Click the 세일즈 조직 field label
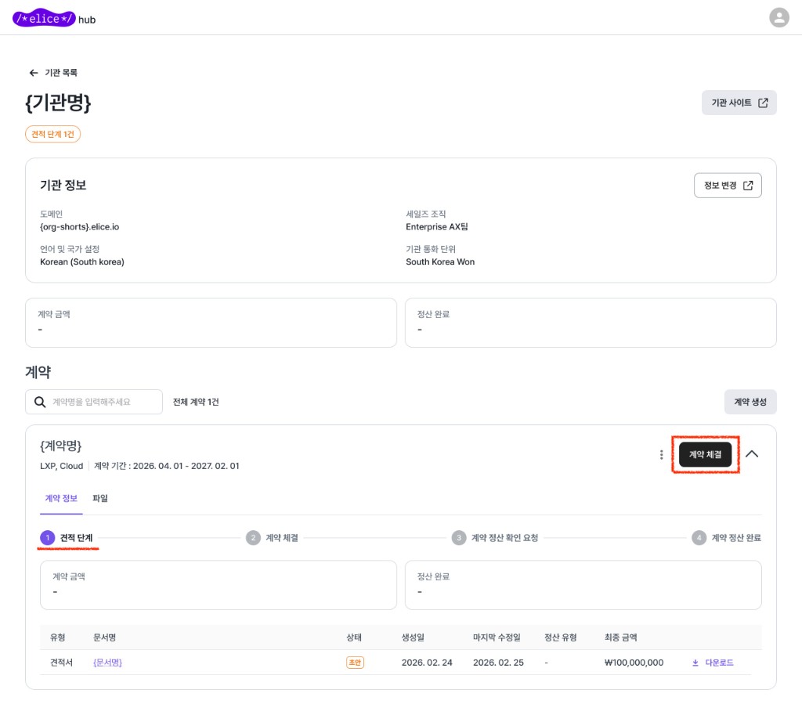Screen dimensions: 802x715 coord(425,214)
